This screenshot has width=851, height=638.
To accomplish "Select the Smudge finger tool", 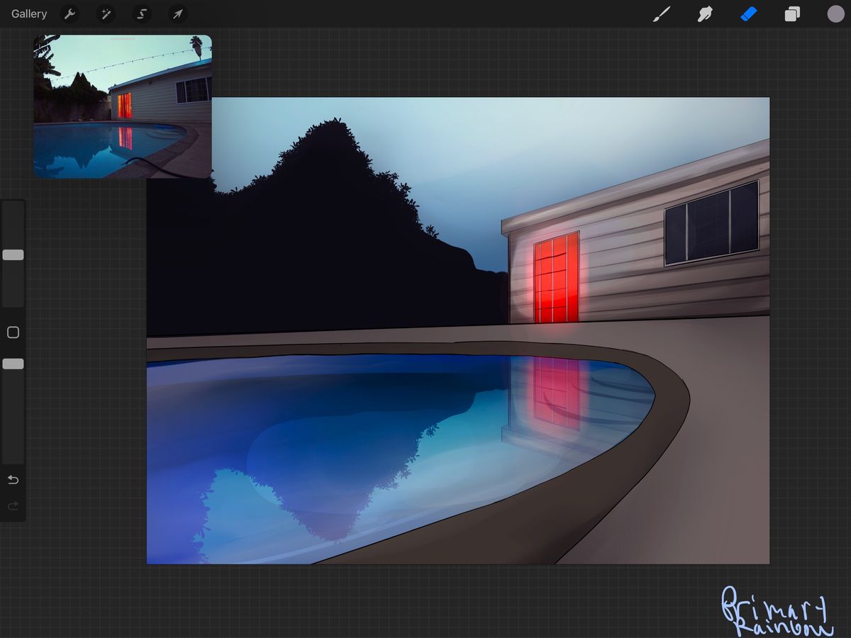I will (705, 13).
